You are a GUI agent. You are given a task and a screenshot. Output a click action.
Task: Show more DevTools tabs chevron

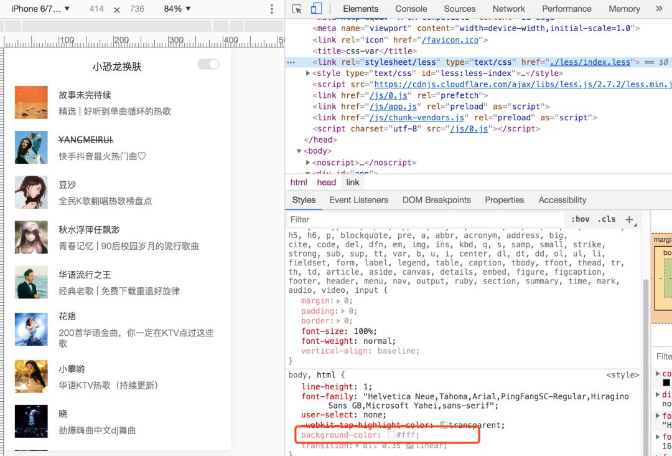point(659,9)
